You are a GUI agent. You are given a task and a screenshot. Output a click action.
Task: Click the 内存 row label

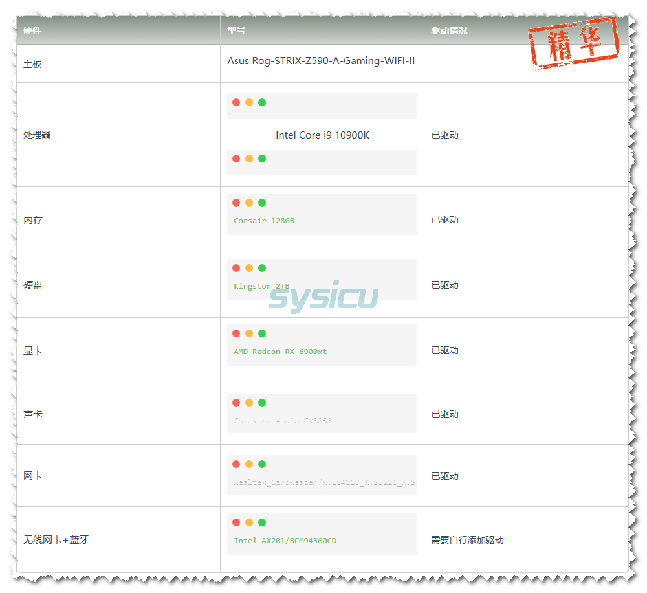(x=33, y=219)
